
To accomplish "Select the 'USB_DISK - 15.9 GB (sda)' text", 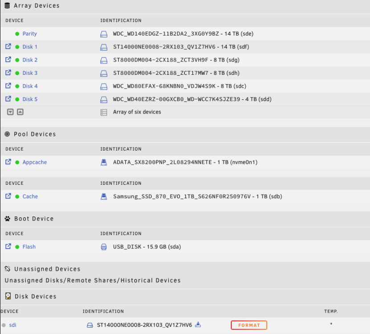I will tap(147, 247).
